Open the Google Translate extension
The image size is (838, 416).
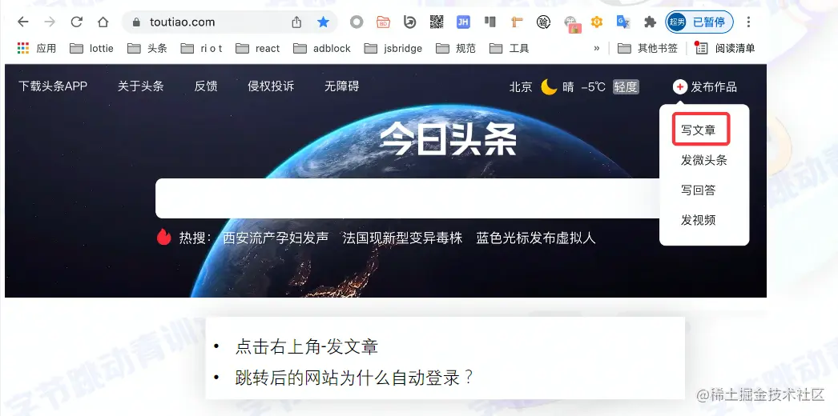point(623,22)
